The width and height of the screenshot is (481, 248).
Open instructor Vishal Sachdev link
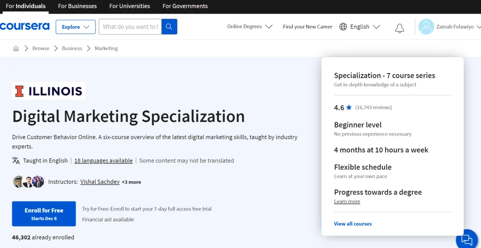coord(100,182)
